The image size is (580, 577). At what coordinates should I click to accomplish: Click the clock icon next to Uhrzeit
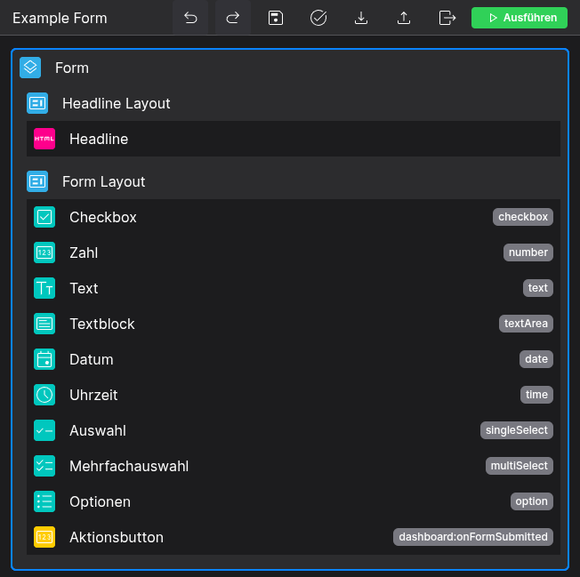click(44, 395)
